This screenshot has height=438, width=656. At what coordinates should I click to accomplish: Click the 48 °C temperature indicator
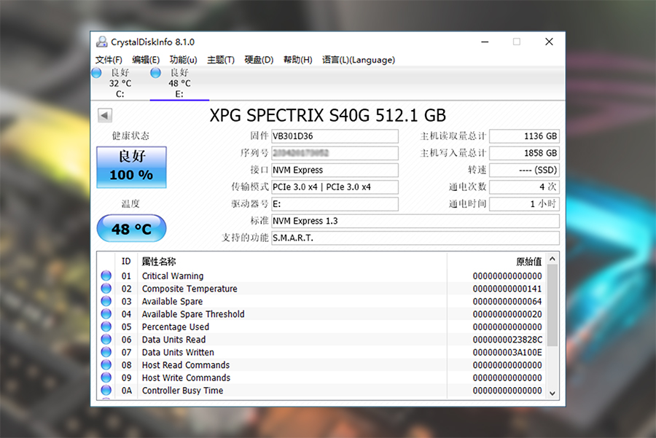tap(131, 228)
